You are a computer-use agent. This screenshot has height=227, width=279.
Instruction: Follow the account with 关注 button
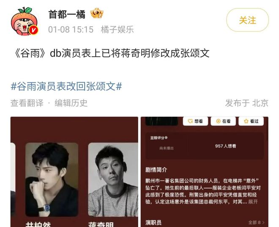coord(247,20)
